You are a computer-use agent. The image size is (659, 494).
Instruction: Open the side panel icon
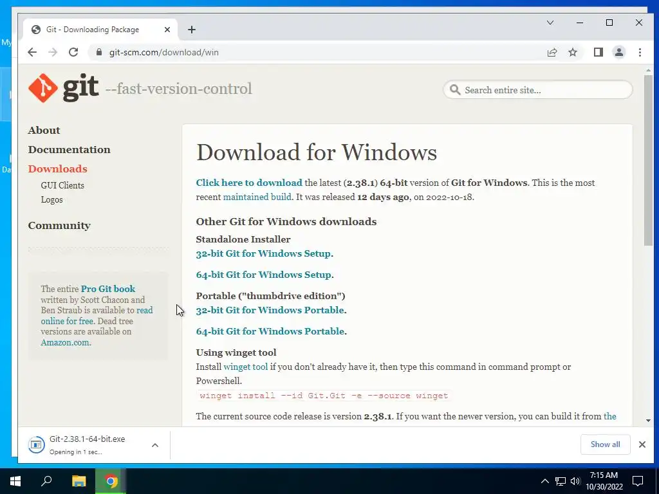[x=599, y=52]
